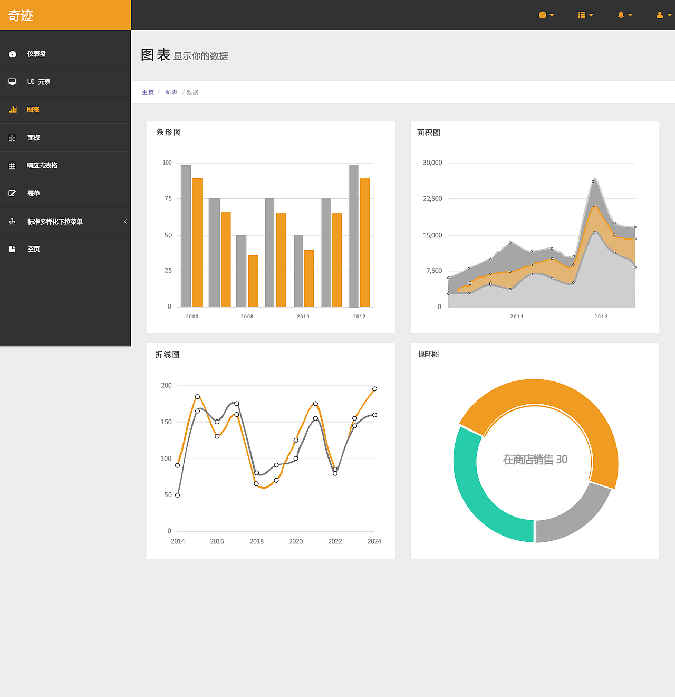This screenshot has height=697, width=675.
Task: Expand the 标准多样化下拉菜单 chevron arrow
Action: point(125,222)
